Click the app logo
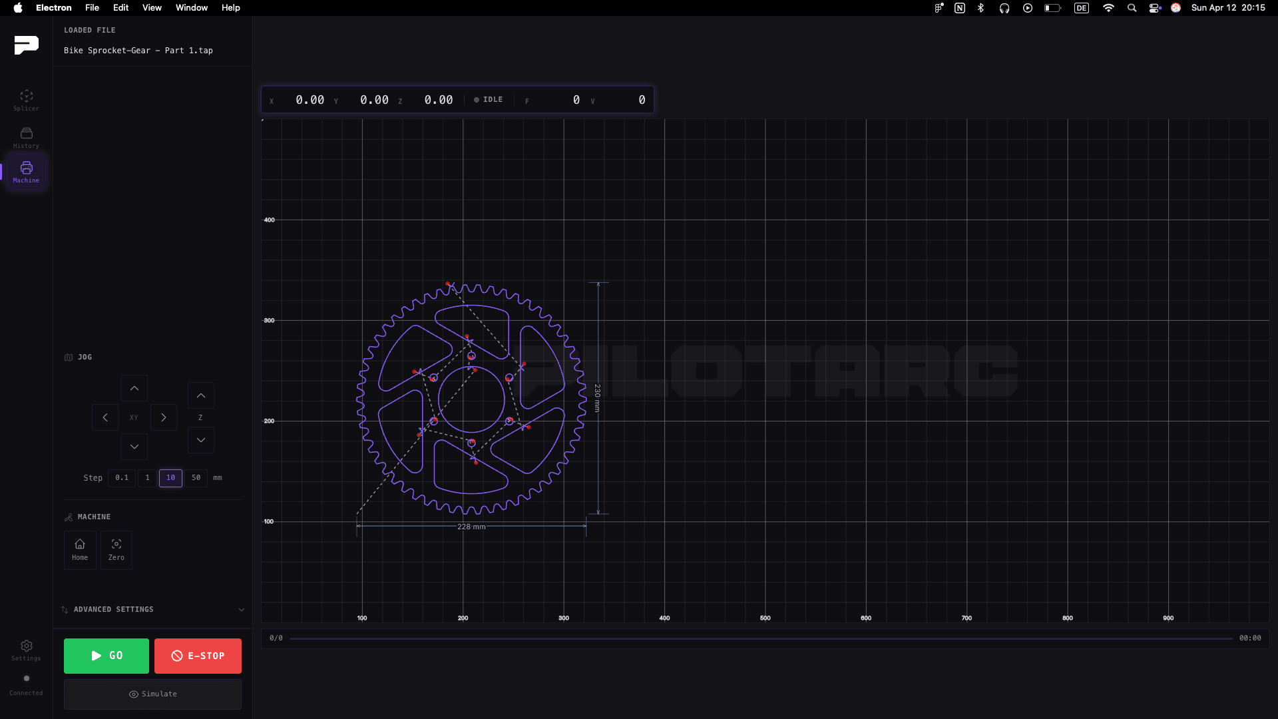Viewport: 1278px width, 719px height. [x=27, y=45]
